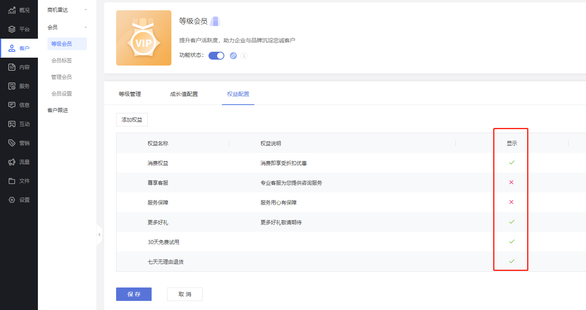This screenshot has width=586, height=310.
Task: Open 会员设置 in the submenu
Action: [62, 94]
